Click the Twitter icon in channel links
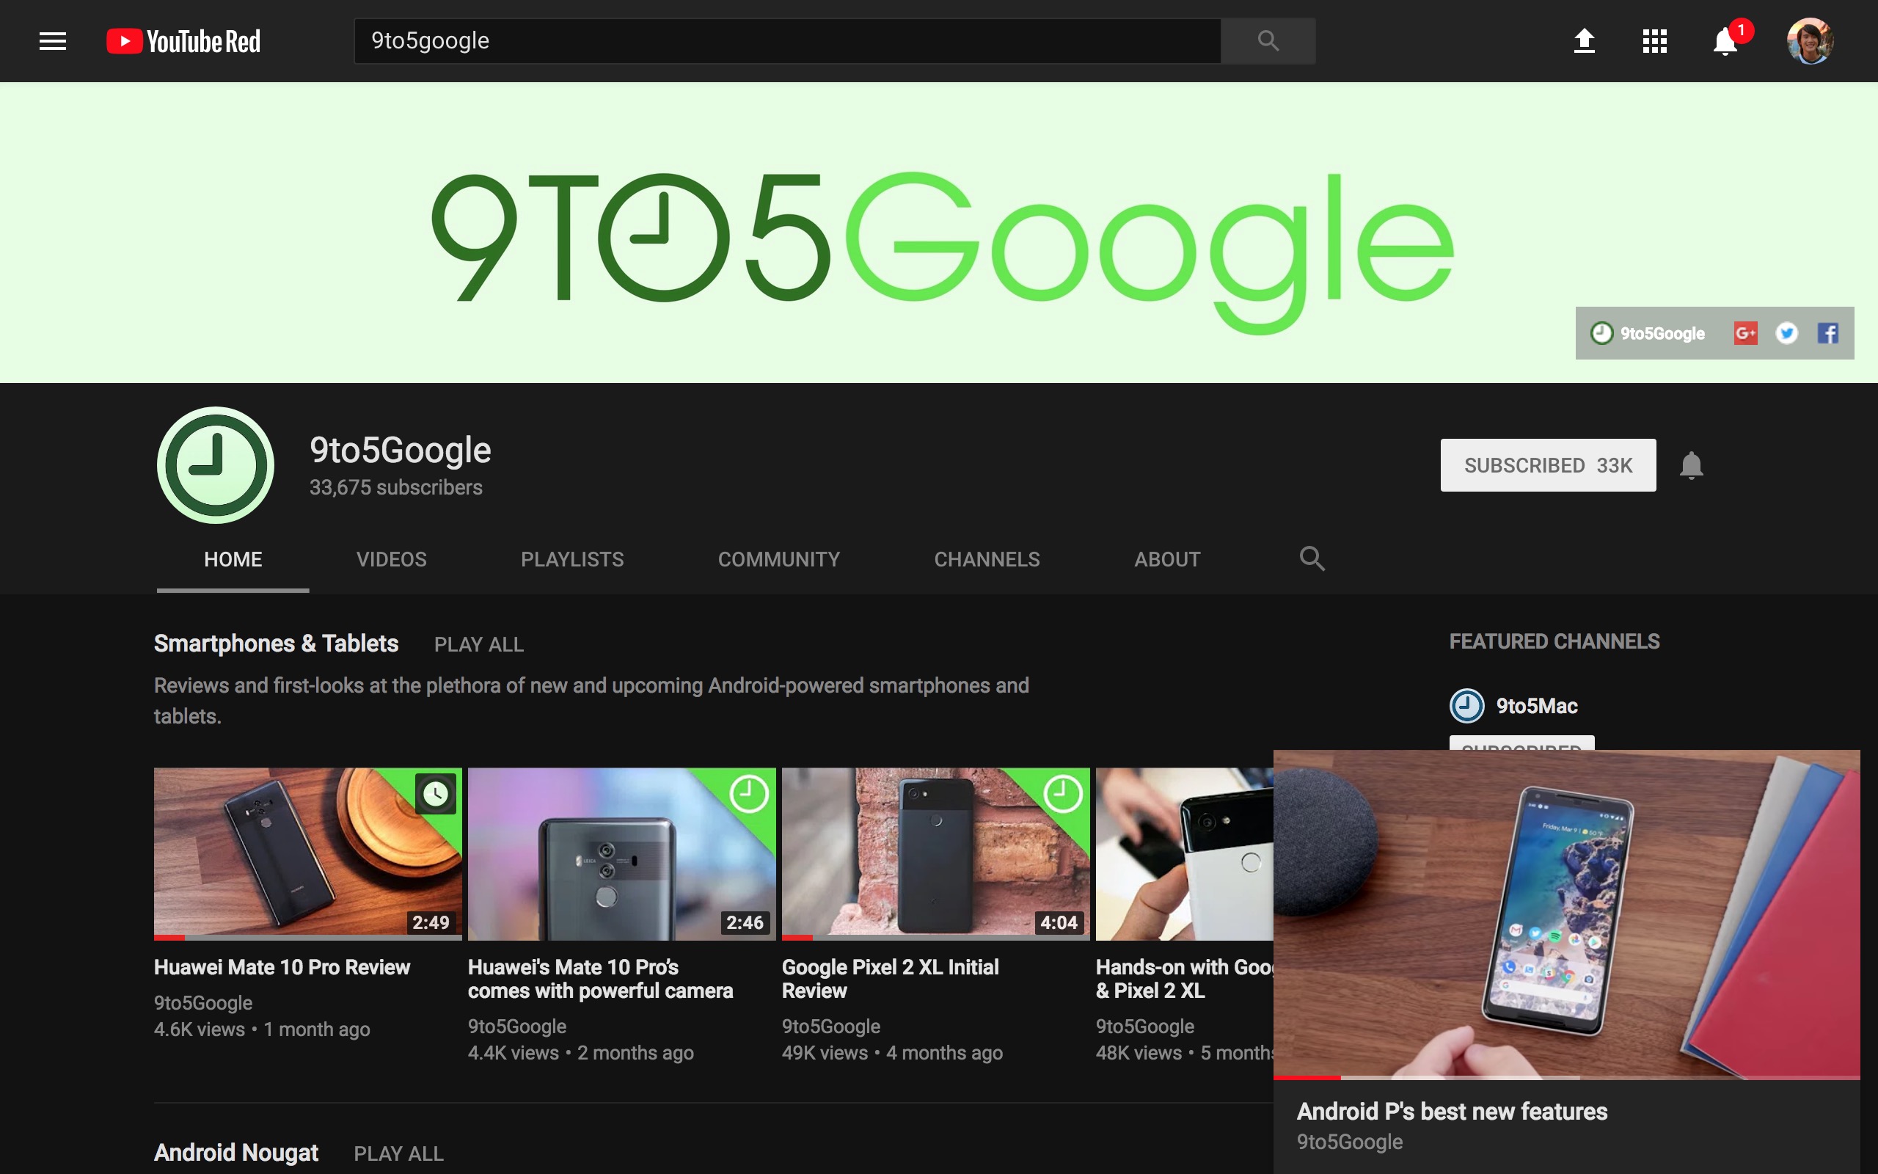 [1788, 334]
